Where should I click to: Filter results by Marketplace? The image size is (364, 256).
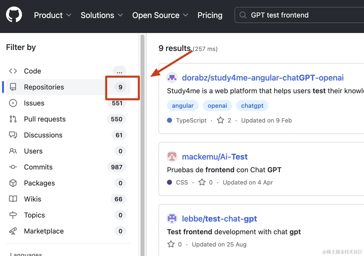[x=68, y=231]
